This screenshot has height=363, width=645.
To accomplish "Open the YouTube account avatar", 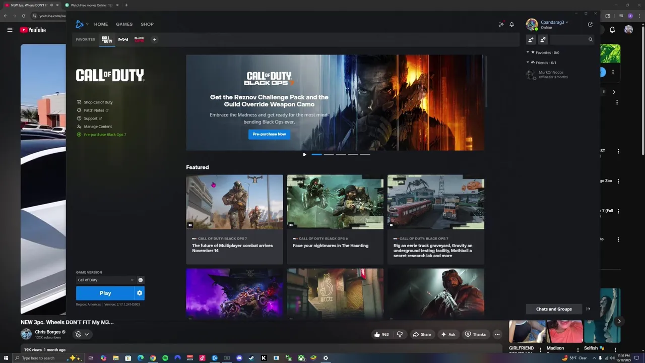I will pyautogui.click(x=628, y=30).
